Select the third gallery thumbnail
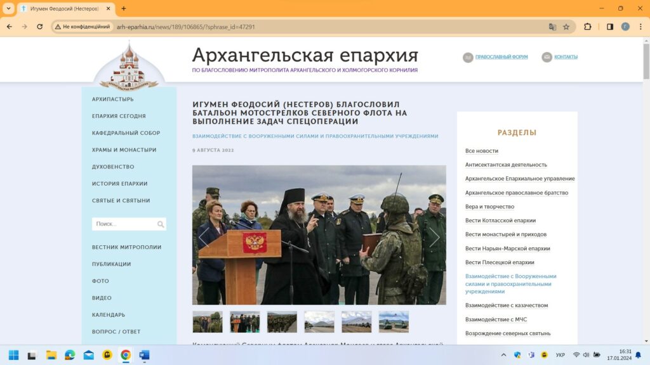The image size is (650, 365). click(x=282, y=322)
